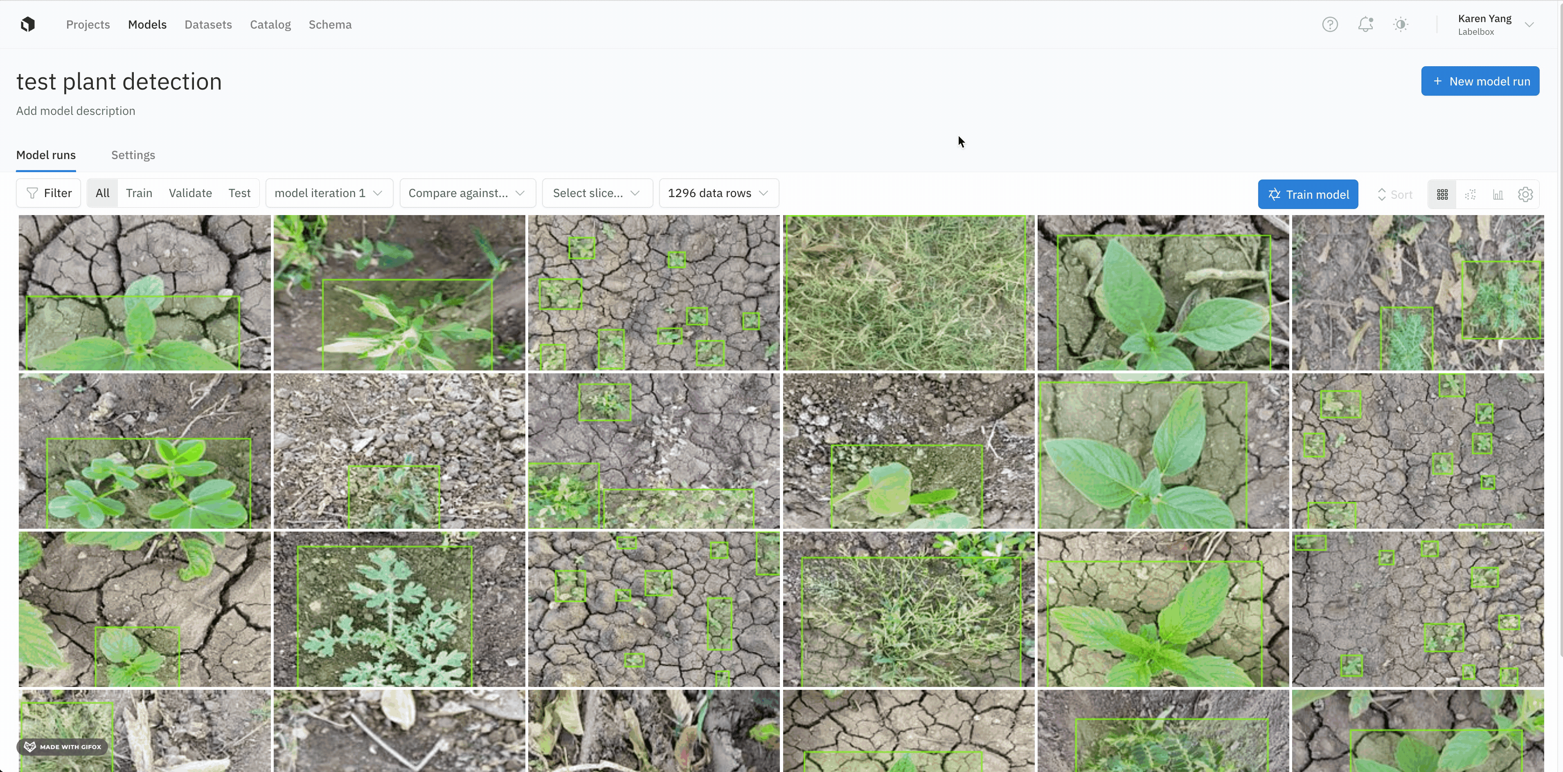1563x772 pixels.
Task: Go to Datasets in top navigation
Action: [208, 24]
